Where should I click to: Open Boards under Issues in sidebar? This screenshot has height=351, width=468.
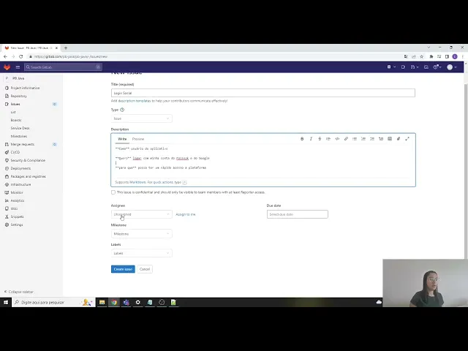16,120
